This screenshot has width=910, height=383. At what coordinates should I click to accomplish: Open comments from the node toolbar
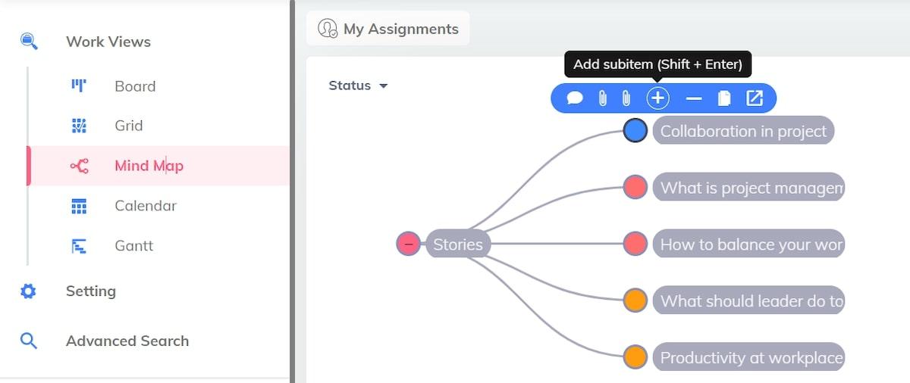pos(575,98)
